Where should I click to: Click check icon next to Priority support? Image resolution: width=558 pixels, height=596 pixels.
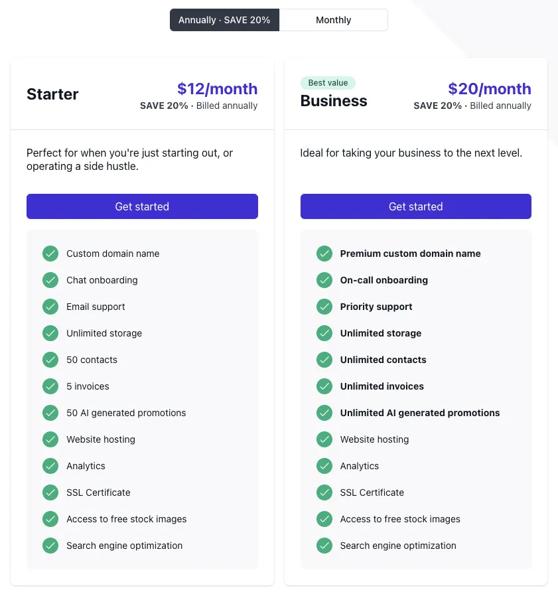point(324,307)
